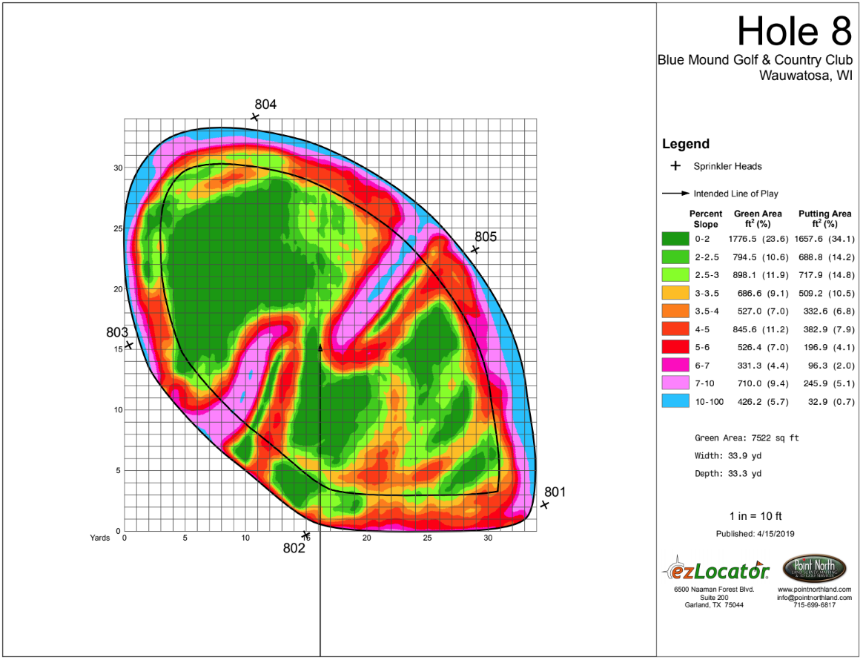The image size is (863, 660).
Task: Select the red 5-6 slope swatch
Action: (x=675, y=347)
